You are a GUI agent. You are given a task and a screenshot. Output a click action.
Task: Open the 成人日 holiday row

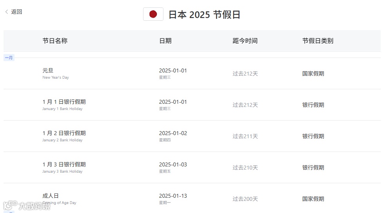click(x=192, y=198)
